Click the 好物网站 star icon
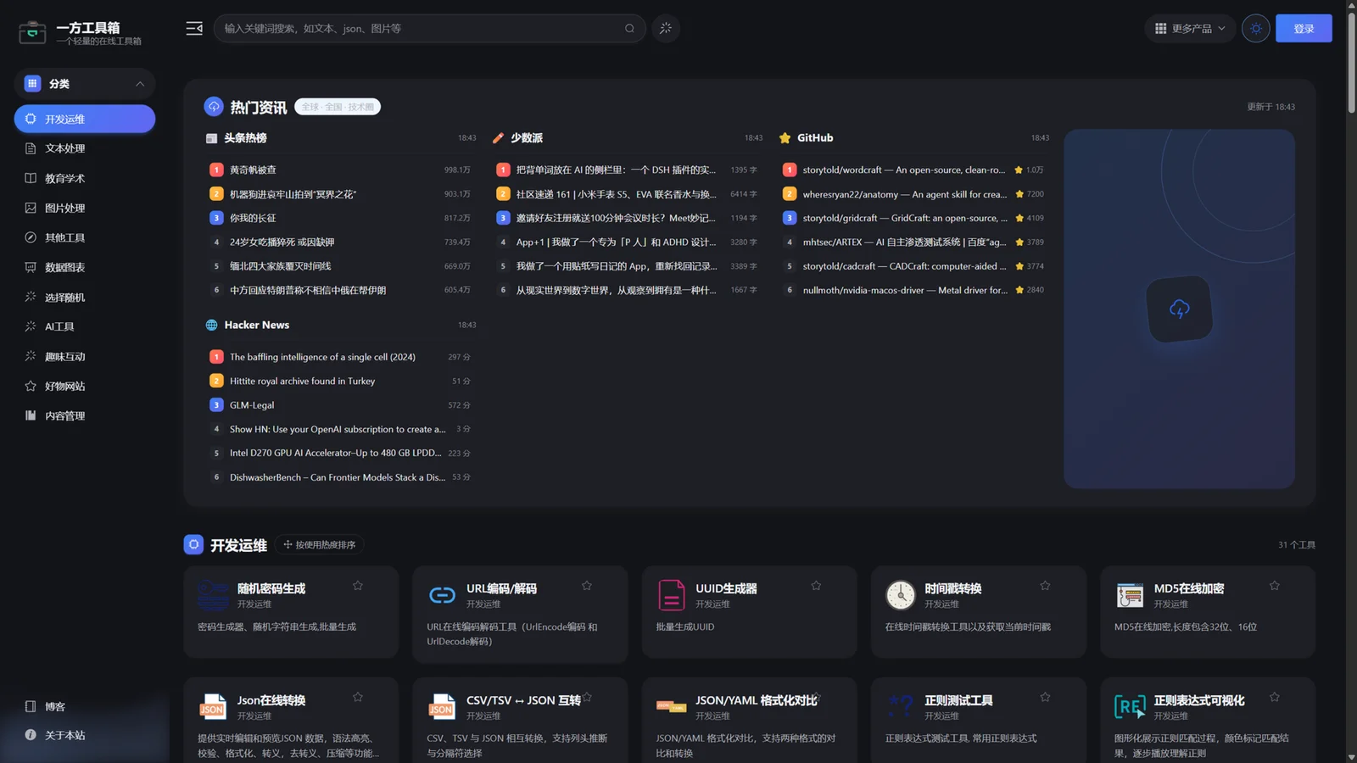The height and width of the screenshot is (763, 1357). click(31, 386)
